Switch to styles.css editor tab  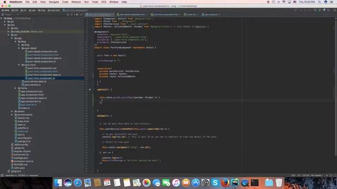click(191, 15)
